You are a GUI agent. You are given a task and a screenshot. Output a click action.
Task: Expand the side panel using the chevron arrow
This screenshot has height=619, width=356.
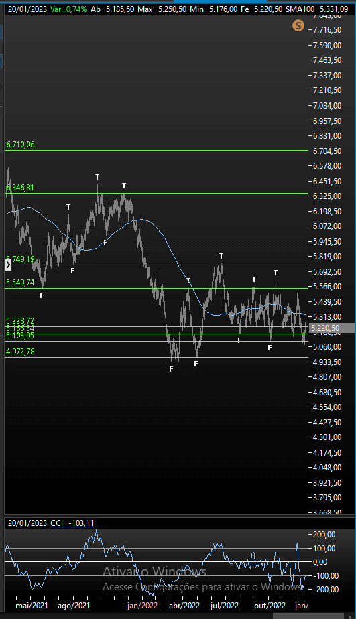(x=8, y=265)
